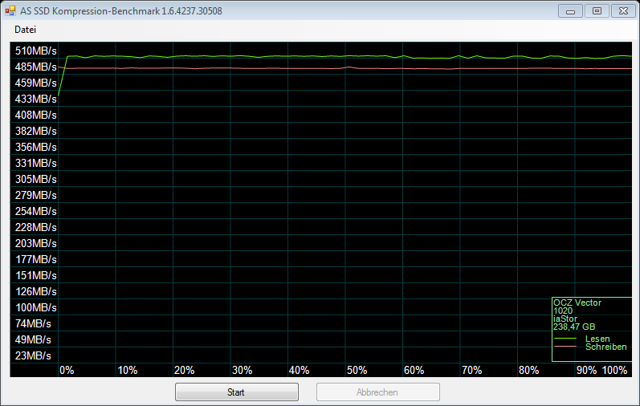Click the 0% compression axis label
Screen dimensions: 640x406
[x=67, y=371]
